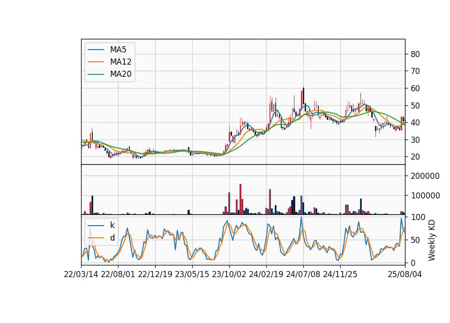Click the MA20 legend label
This screenshot has height=323, width=450.
point(120,74)
